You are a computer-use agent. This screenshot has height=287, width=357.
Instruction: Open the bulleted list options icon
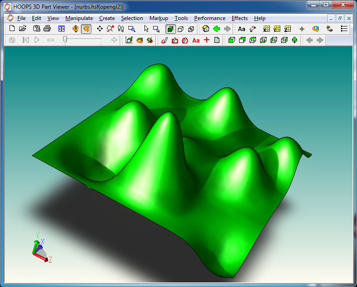click(344, 29)
